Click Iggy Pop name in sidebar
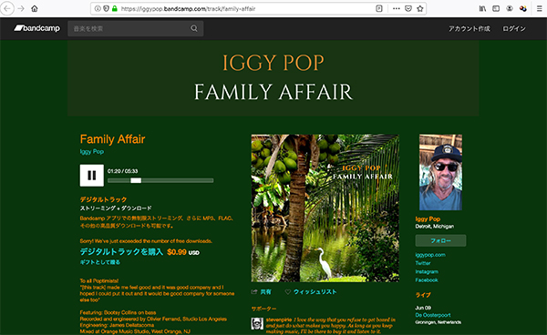 point(428,218)
